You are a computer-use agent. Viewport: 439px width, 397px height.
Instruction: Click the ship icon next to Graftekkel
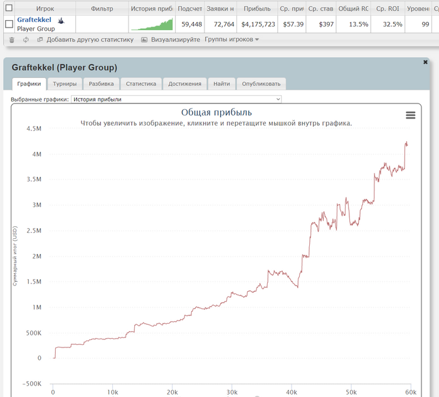[61, 21]
